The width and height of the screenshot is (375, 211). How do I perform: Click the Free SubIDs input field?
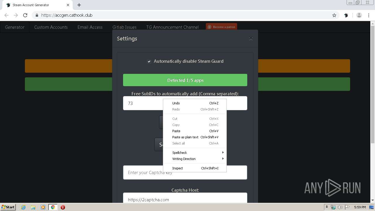[185, 103]
